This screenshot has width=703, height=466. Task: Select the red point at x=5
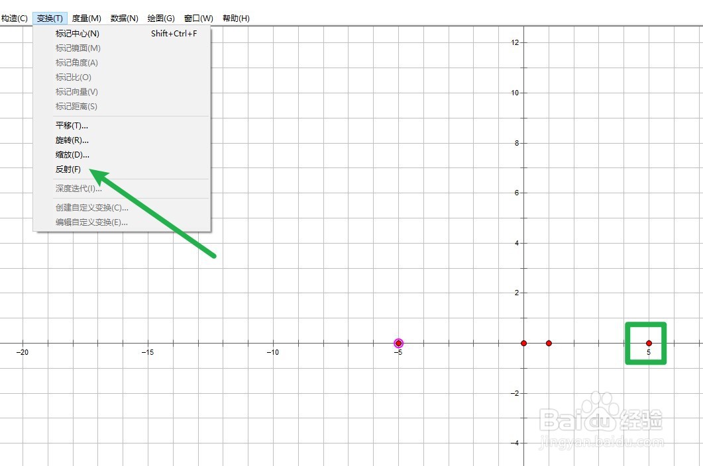coord(649,344)
